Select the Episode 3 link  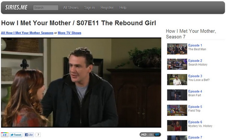coord(195,76)
